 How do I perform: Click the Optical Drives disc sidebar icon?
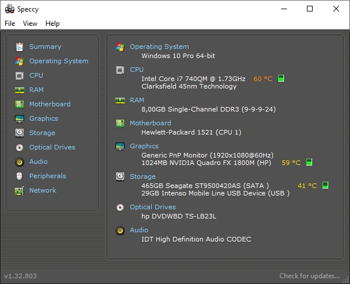(x=20, y=148)
